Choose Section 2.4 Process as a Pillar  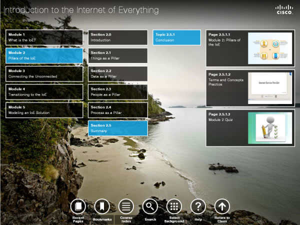click(x=117, y=110)
